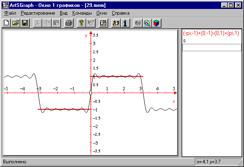Click the empty dotted row in function list

[x=210, y=48]
